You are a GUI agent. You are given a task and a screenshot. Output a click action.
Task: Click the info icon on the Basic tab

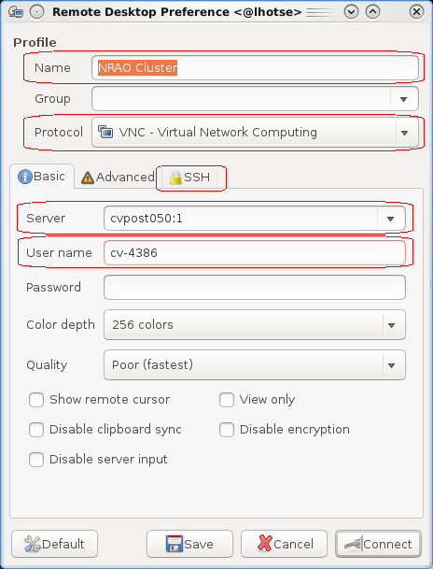(x=25, y=177)
